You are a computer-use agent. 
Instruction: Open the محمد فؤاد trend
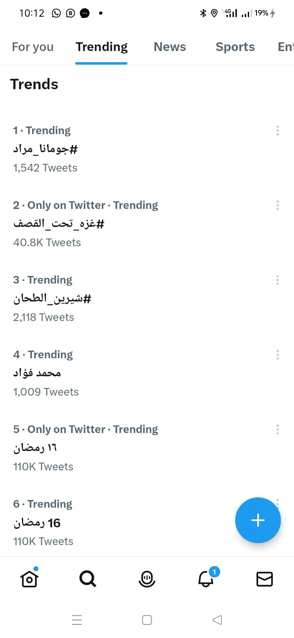click(37, 373)
